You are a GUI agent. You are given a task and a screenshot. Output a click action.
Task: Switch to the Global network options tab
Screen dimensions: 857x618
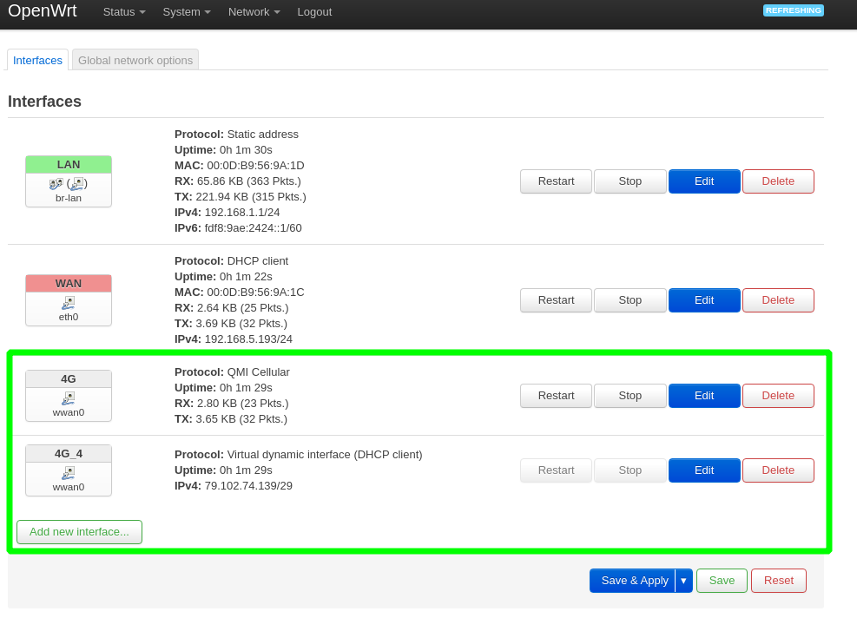tap(135, 60)
